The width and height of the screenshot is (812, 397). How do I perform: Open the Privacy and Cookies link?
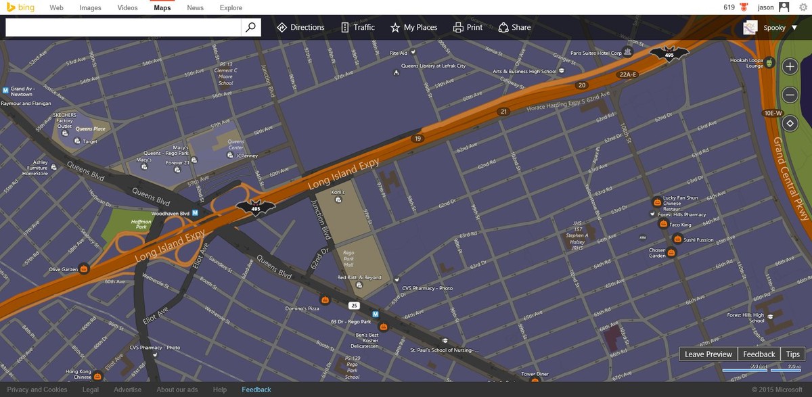(x=37, y=390)
